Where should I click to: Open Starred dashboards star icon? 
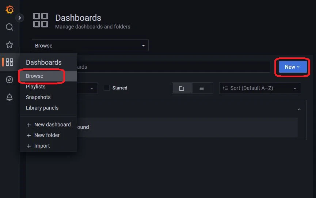coord(9,45)
